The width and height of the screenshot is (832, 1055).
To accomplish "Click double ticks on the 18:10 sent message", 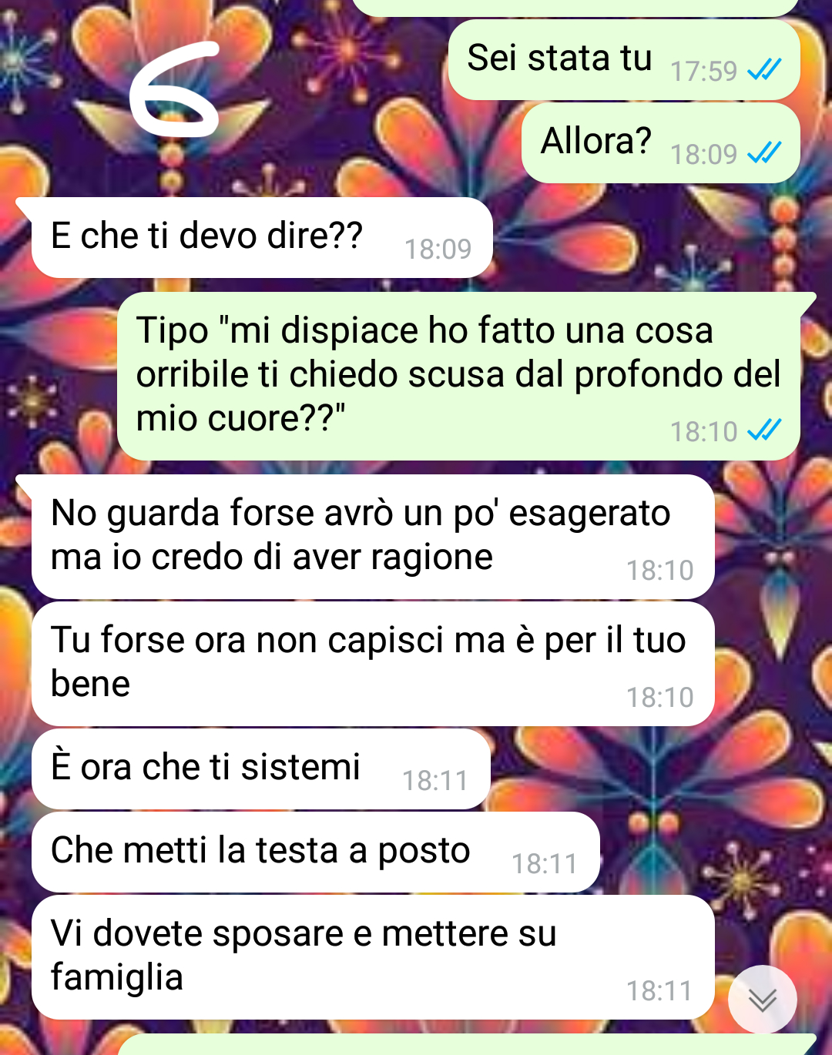I will (x=764, y=430).
